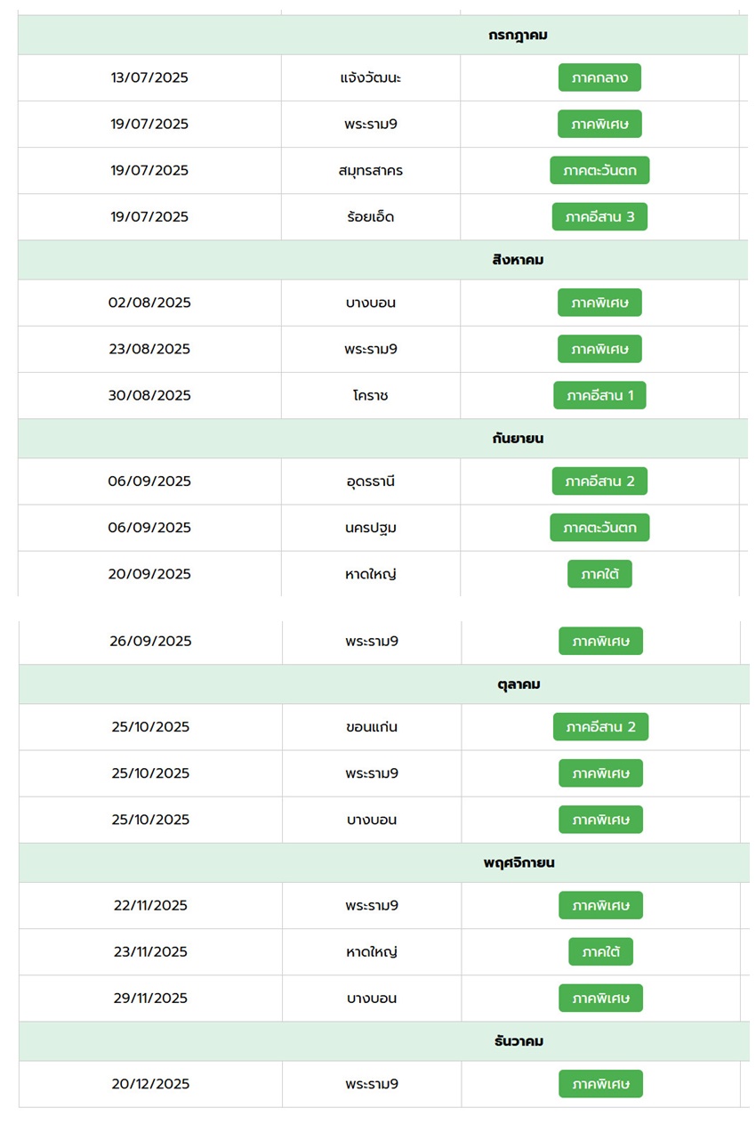Select the ภาคพิเศษ badge dated 02/08/2025
756x1124 pixels.
(599, 303)
